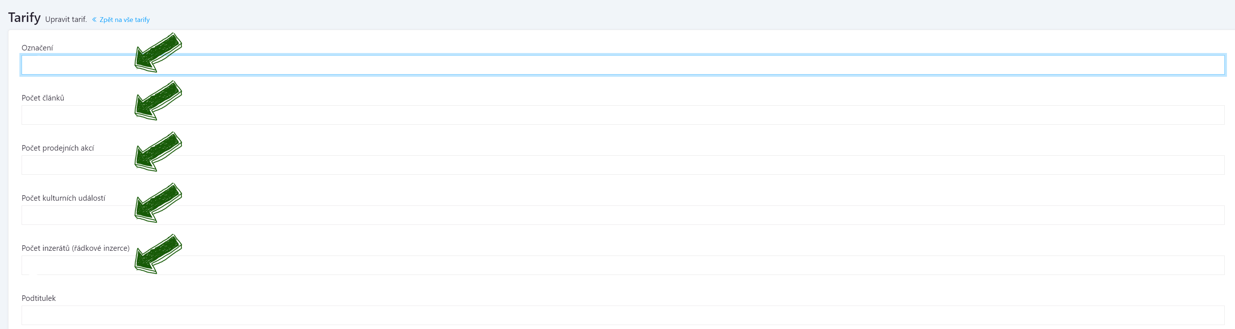Image resolution: width=1235 pixels, height=329 pixels.
Task: Click the 'Upravit tarif.' subtitle text
Action: click(x=66, y=20)
